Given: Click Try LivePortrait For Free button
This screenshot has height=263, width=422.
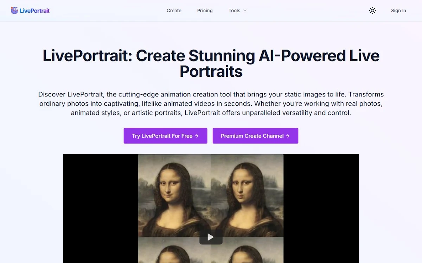Looking at the screenshot, I should (x=165, y=136).
